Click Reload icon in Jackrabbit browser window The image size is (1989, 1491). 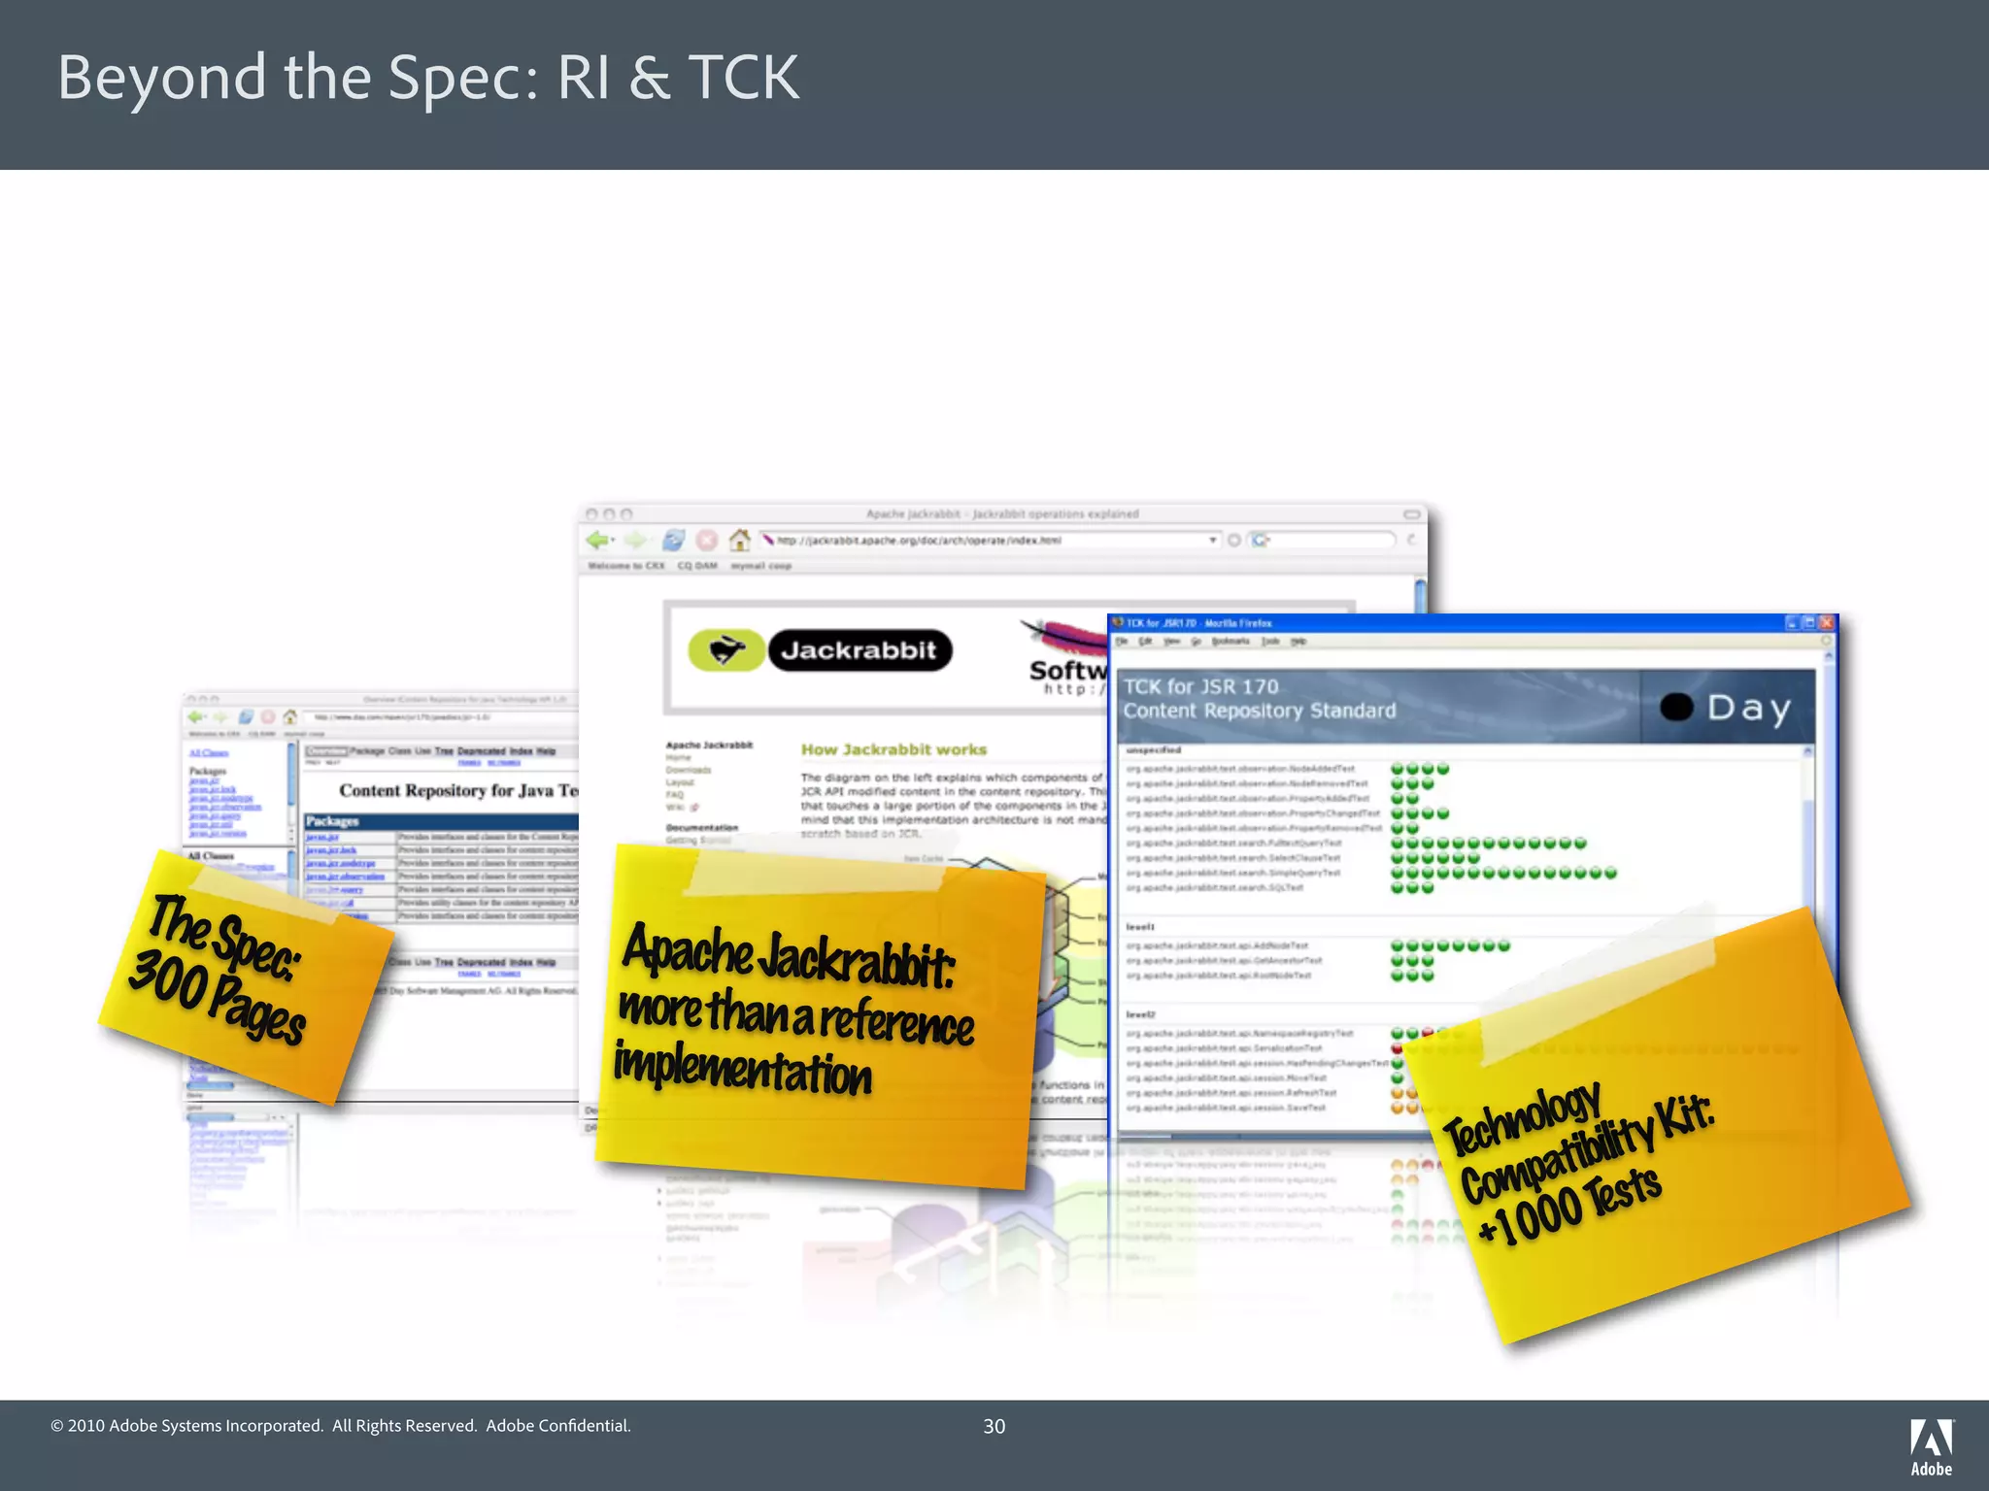click(x=673, y=540)
